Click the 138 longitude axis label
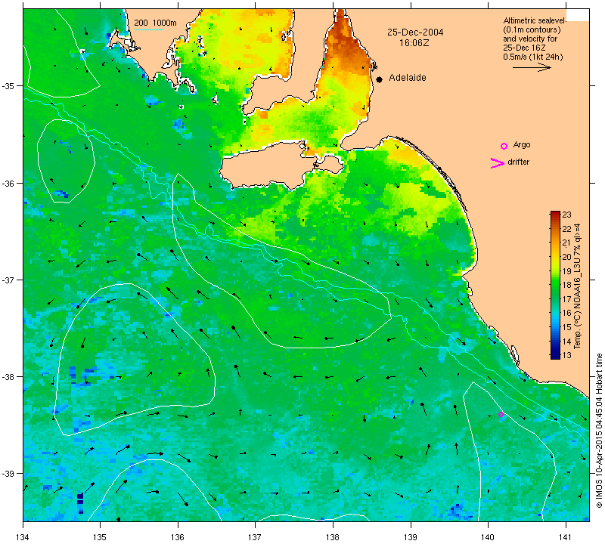 click(333, 536)
